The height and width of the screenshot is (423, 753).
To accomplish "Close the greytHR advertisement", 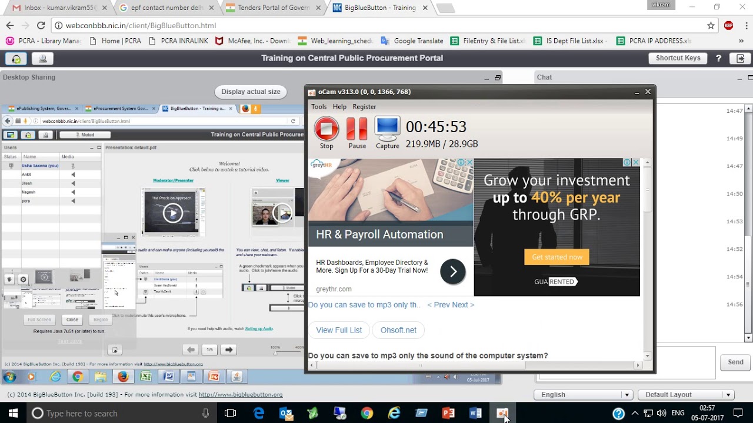I will 469,163.
